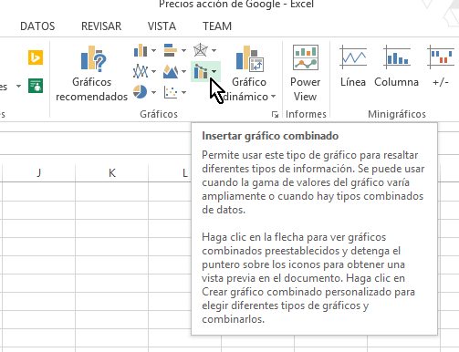Expand the Gráfico dinámico dropdown arrow
The image size is (459, 352).
click(273, 97)
